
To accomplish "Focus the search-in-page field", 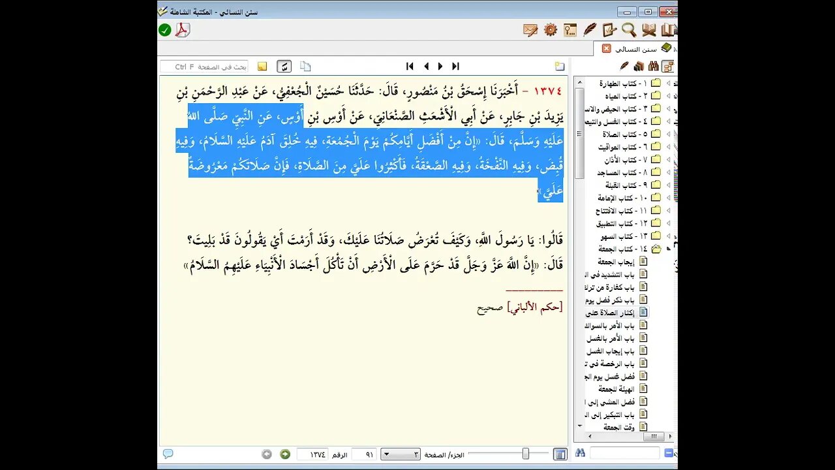I will click(204, 67).
